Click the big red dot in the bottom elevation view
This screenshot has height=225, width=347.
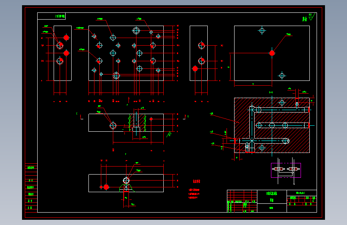pyautogui.click(x=106, y=187)
